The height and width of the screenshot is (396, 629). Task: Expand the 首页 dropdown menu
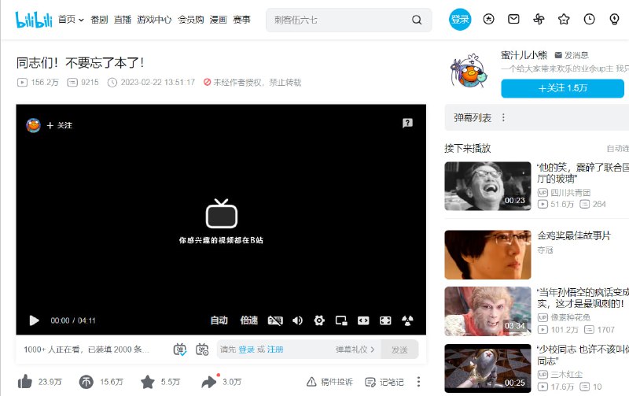(x=70, y=19)
